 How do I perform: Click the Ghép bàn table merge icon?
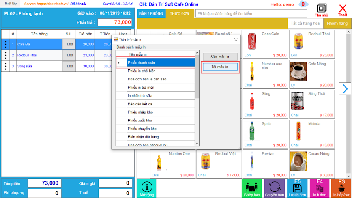point(252,188)
